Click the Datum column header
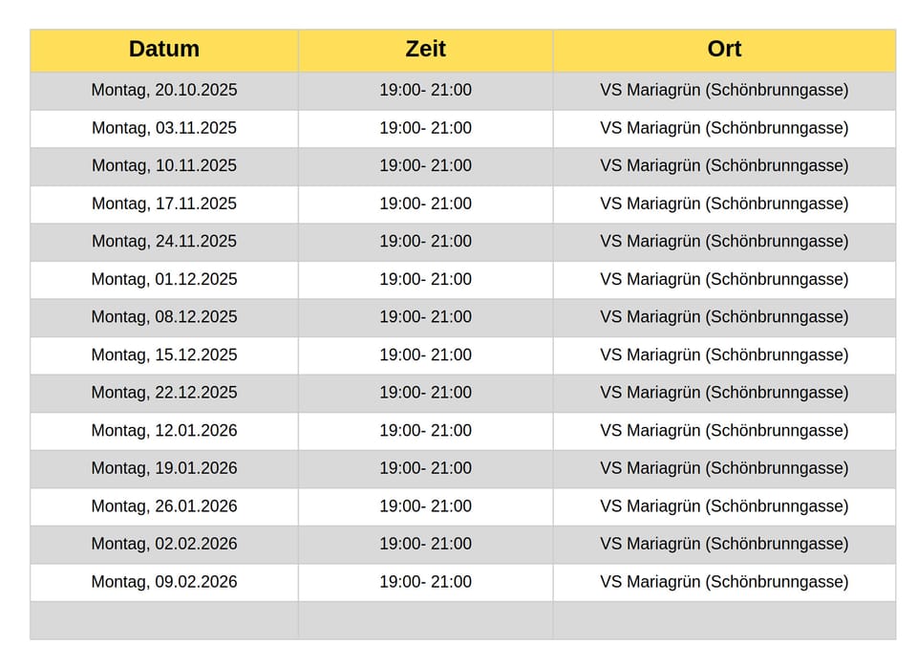This screenshot has width=917, height=666. [164, 50]
